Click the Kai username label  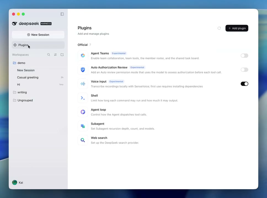21,183
